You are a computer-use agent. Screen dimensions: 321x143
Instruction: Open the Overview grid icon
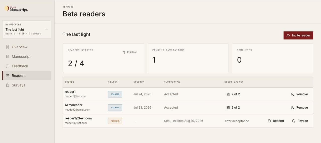[8, 47]
